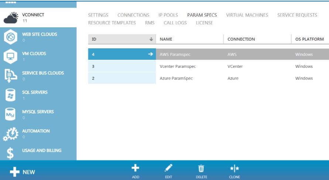Open the USAGE AND BILLING label
329x180 pixels.
pyautogui.click(x=42, y=150)
